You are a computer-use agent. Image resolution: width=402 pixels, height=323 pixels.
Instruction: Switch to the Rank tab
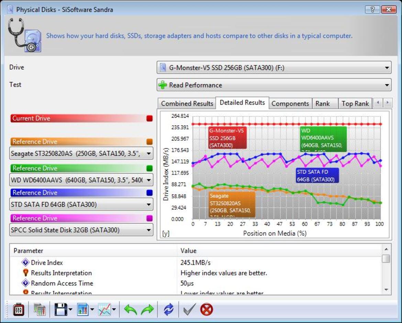(x=325, y=104)
